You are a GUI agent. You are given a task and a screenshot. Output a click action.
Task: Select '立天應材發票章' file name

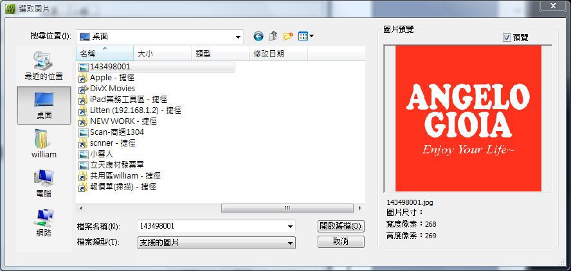pos(117,165)
